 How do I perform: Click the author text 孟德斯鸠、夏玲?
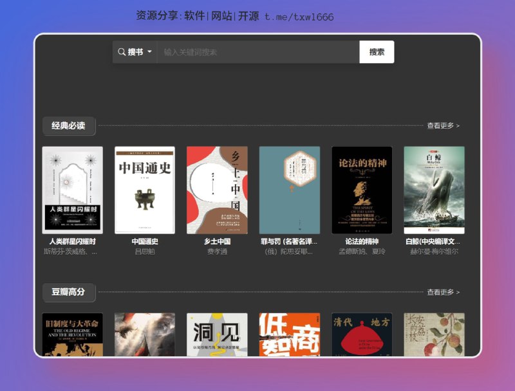[362, 251]
